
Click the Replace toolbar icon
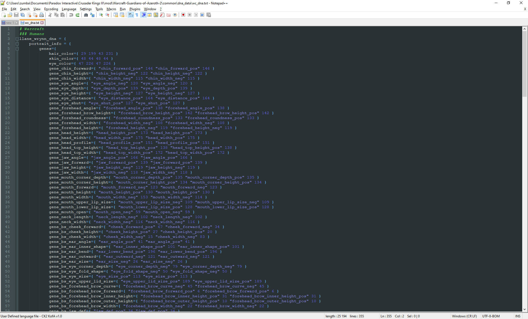tap(92, 15)
